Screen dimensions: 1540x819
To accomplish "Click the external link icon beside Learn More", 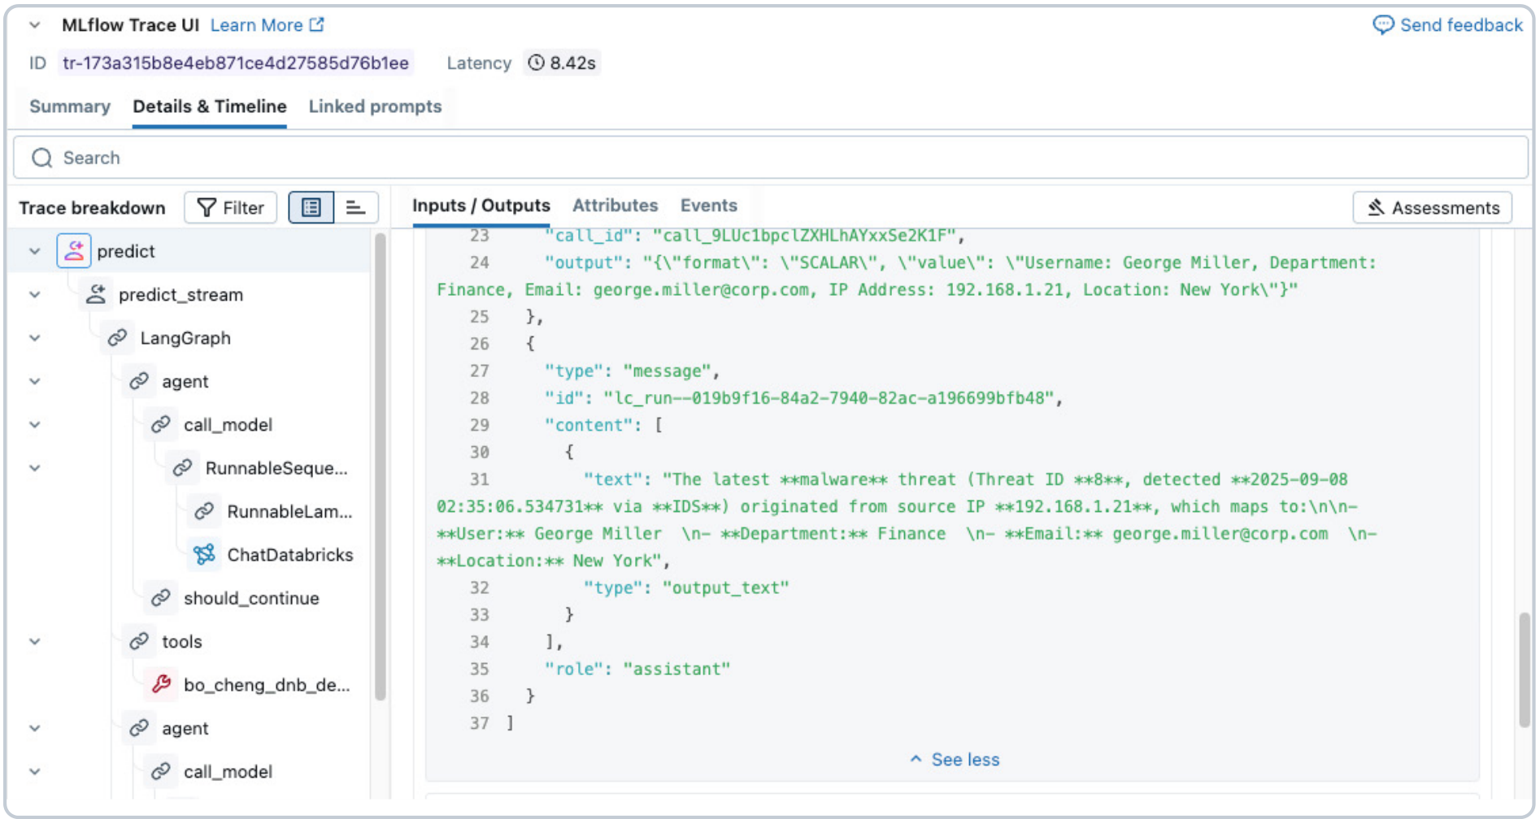I will click(x=317, y=24).
